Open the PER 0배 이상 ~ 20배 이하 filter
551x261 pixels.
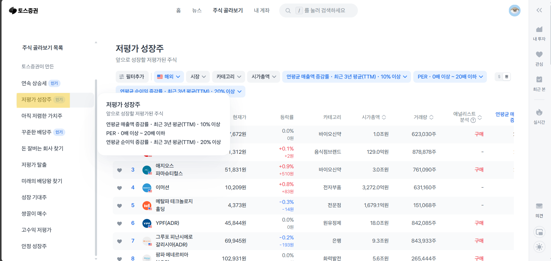click(450, 77)
